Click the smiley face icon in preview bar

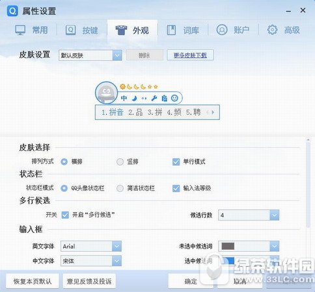point(174,98)
